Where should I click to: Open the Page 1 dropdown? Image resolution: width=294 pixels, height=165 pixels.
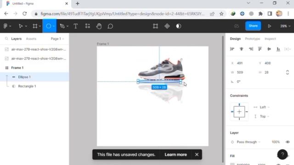tap(57, 38)
